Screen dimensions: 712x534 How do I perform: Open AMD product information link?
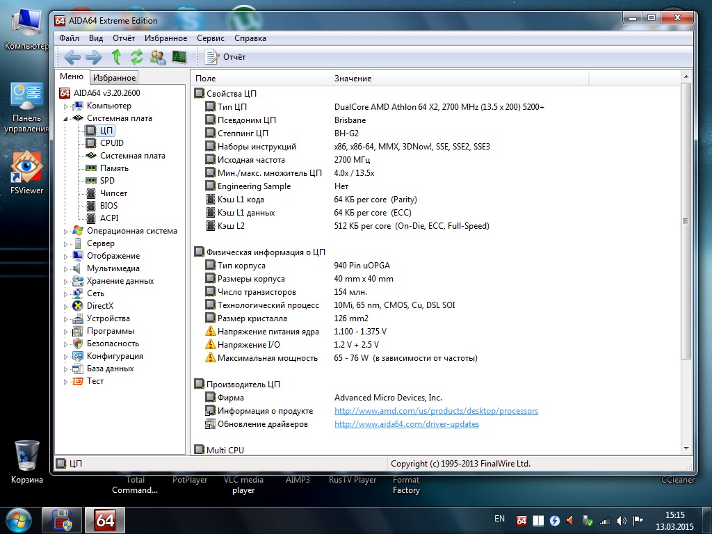(436, 411)
